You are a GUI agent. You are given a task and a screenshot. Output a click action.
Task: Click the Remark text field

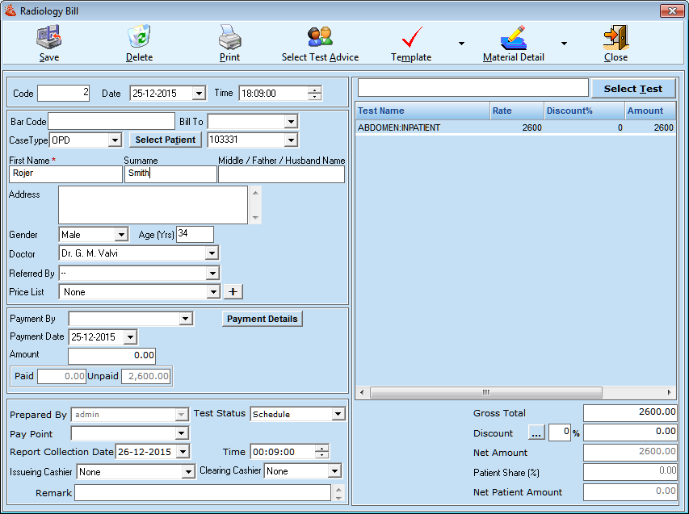pyautogui.click(x=203, y=493)
